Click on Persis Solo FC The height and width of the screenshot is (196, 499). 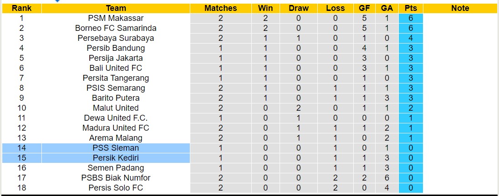[x=116, y=188]
